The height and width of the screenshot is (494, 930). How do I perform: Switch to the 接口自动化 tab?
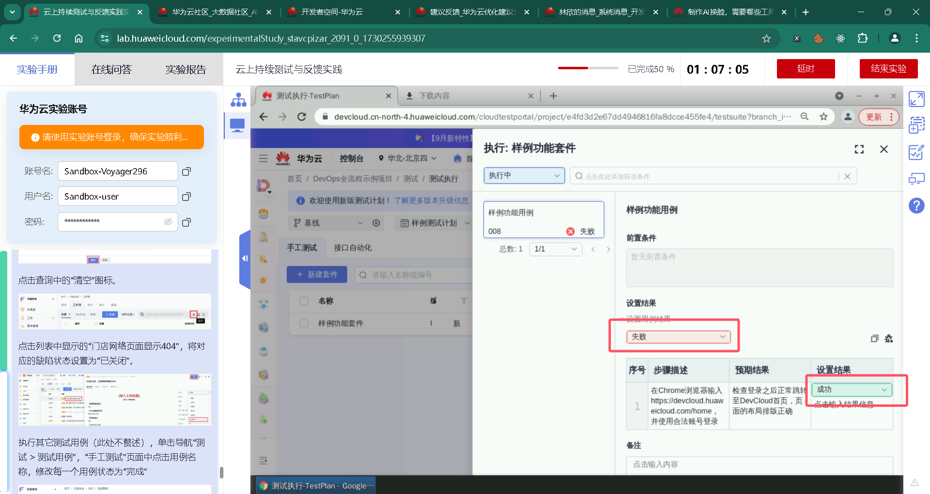point(353,247)
